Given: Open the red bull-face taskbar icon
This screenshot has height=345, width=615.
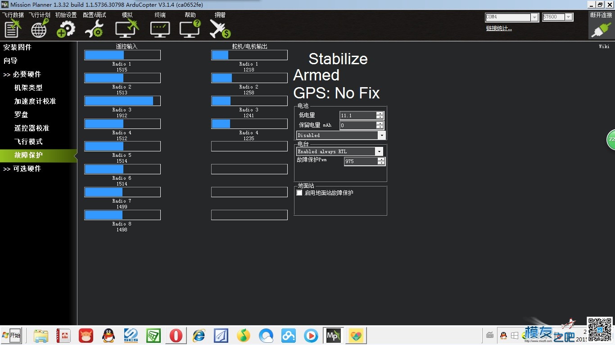Looking at the screenshot, I should click(x=86, y=336).
